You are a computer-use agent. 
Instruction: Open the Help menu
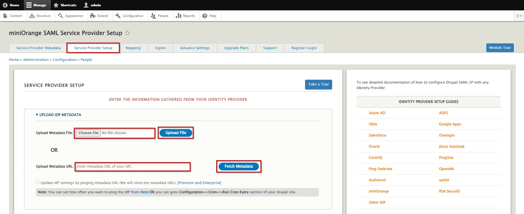click(209, 16)
